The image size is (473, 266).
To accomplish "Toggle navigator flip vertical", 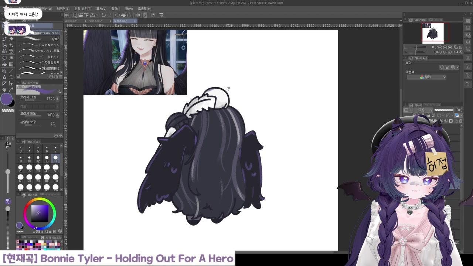I will tap(460, 52).
